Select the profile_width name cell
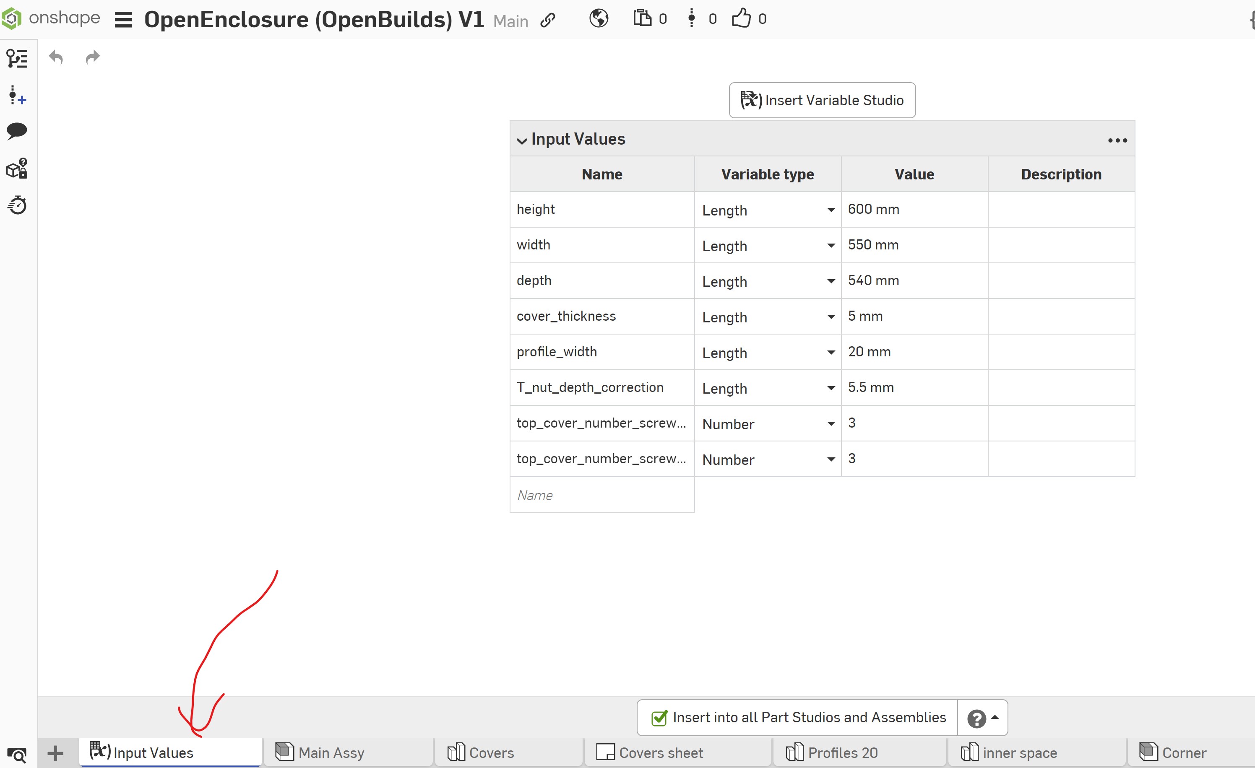Image resolution: width=1255 pixels, height=768 pixels. click(x=602, y=352)
